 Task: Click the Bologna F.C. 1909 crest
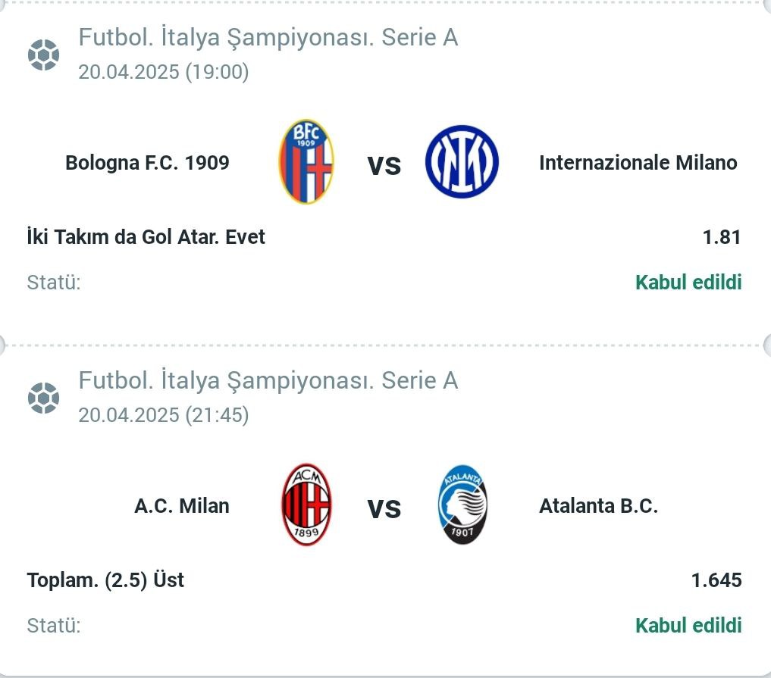[x=306, y=161]
